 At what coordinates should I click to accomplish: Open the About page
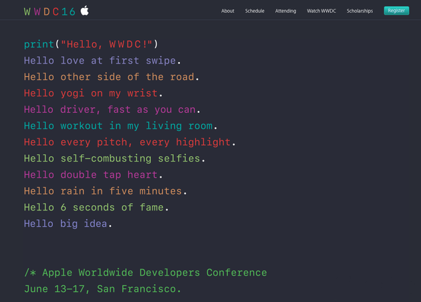tap(228, 11)
